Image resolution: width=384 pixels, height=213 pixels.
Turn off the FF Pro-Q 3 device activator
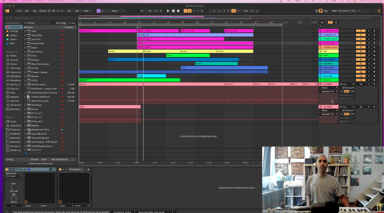click(x=7, y=170)
